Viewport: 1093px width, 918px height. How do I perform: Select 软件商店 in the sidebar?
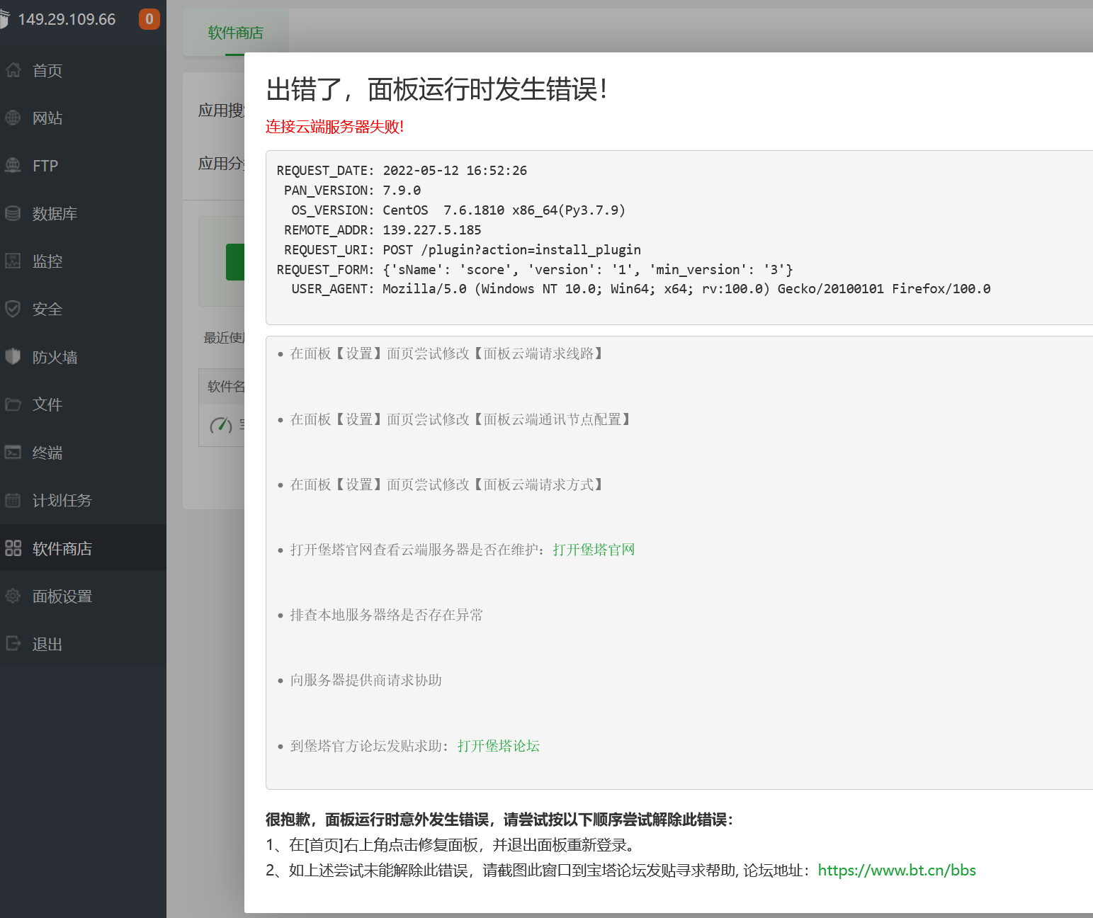point(83,548)
